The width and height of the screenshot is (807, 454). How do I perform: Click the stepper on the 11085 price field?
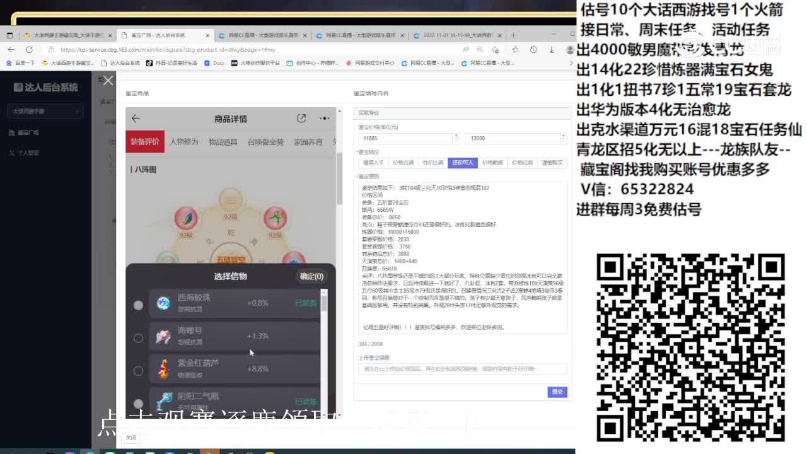[455, 137]
